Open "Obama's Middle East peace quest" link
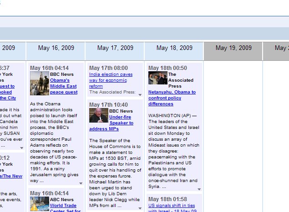289x212 pixels. 63,86
